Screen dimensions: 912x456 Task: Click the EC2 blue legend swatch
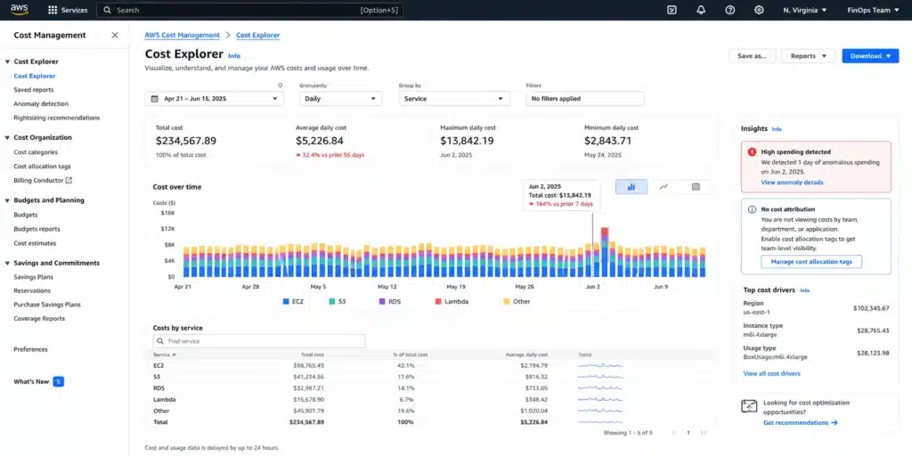click(286, 302)
